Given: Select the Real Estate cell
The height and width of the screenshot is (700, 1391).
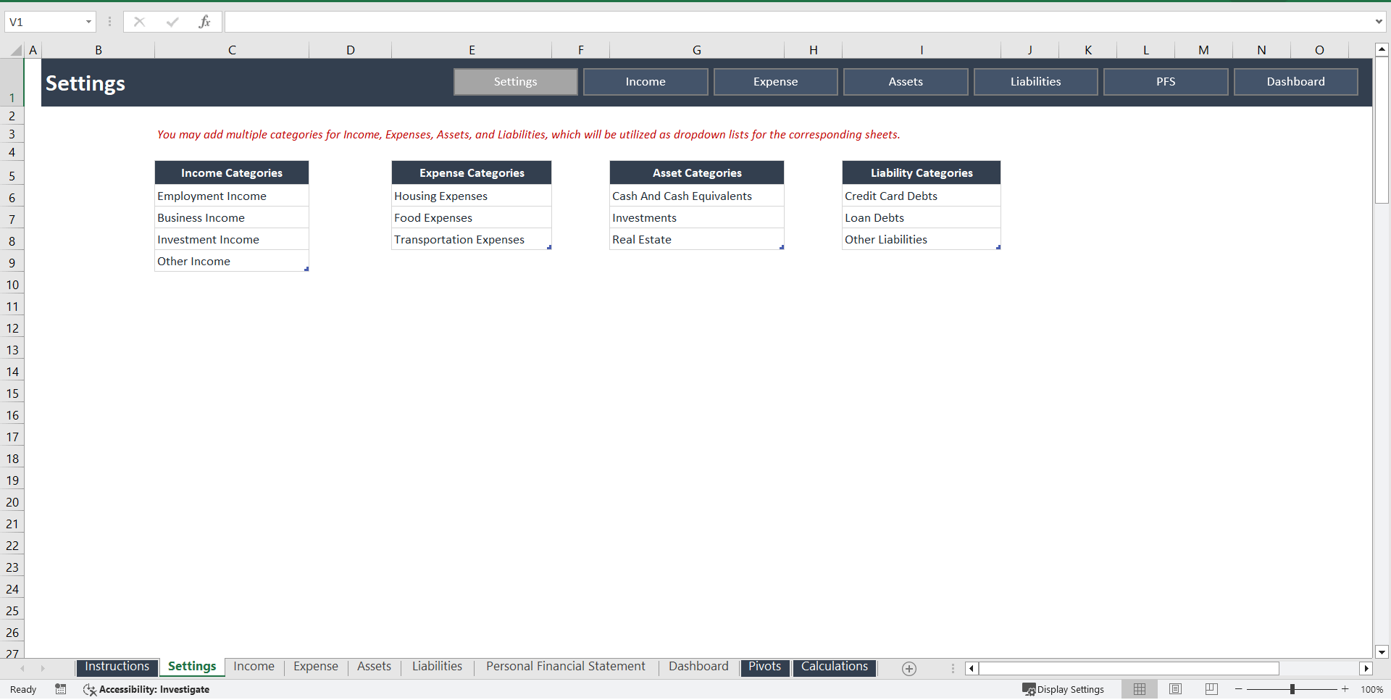Looking at the screenshot, I should [697, 239].
